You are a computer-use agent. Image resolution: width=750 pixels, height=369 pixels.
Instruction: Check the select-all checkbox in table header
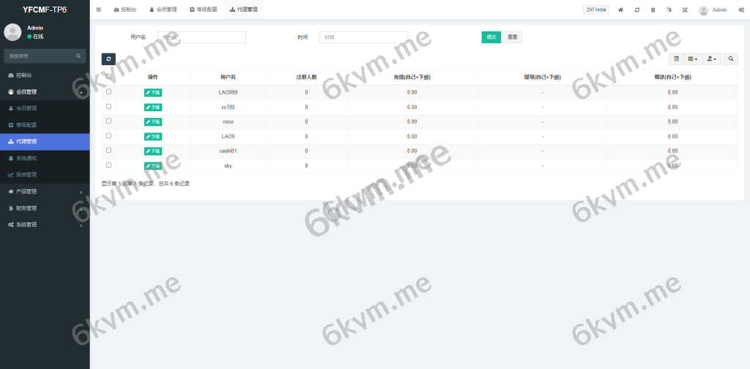click(109, 76)
